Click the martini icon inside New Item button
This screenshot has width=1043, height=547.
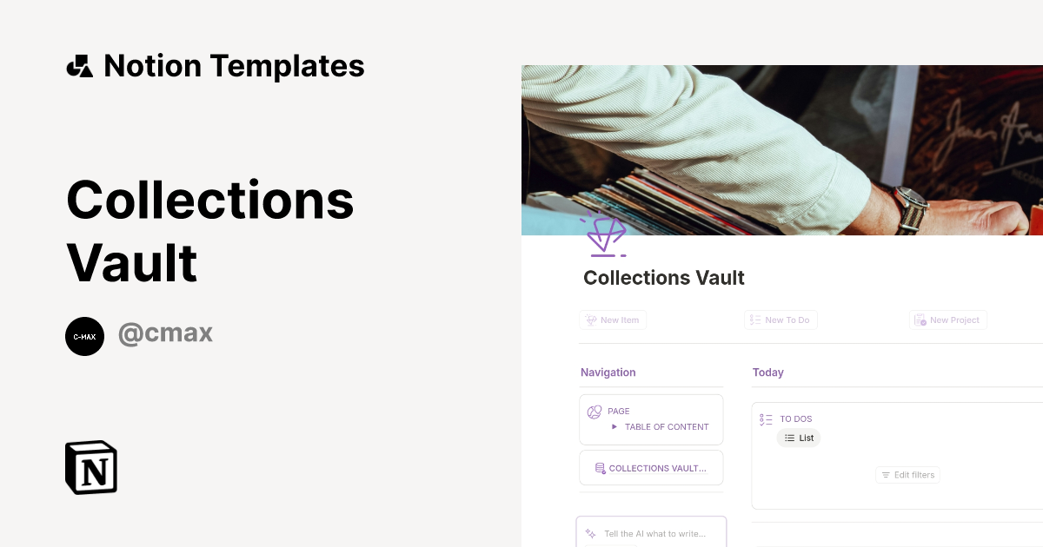point(590,320)
